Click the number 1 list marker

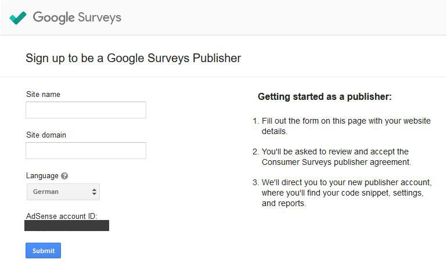255,121
